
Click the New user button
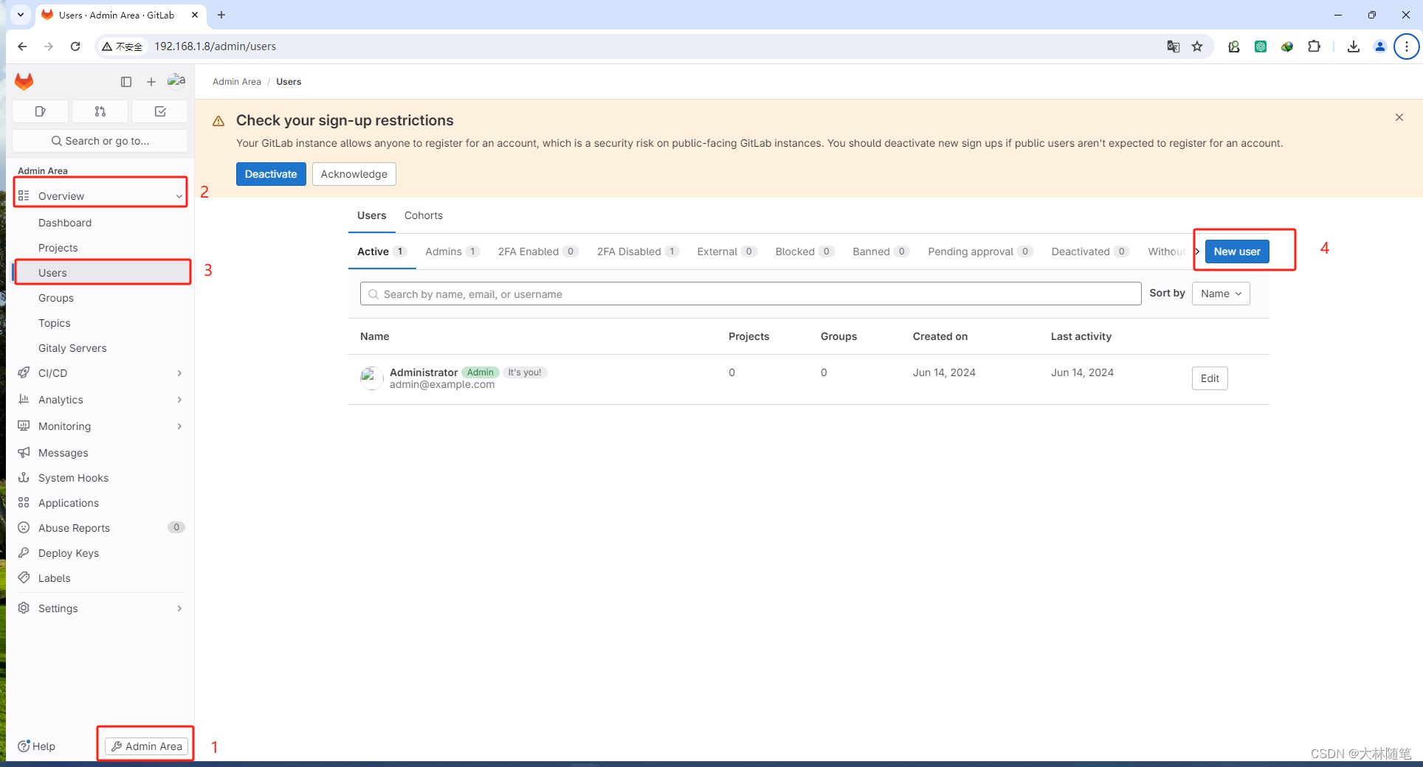point(1236,251)
